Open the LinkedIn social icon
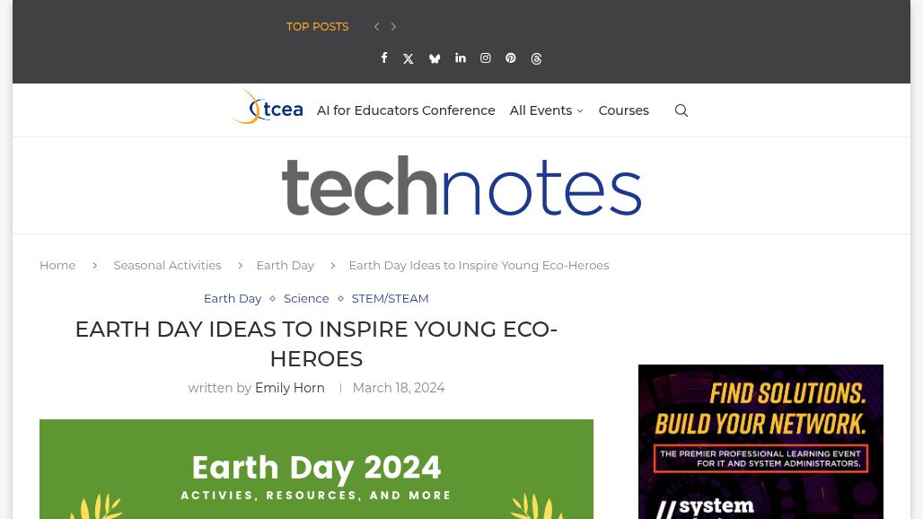 point(461,57)
